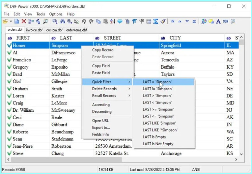
Task: Open the File menu
Action: [x=6, y=14]
